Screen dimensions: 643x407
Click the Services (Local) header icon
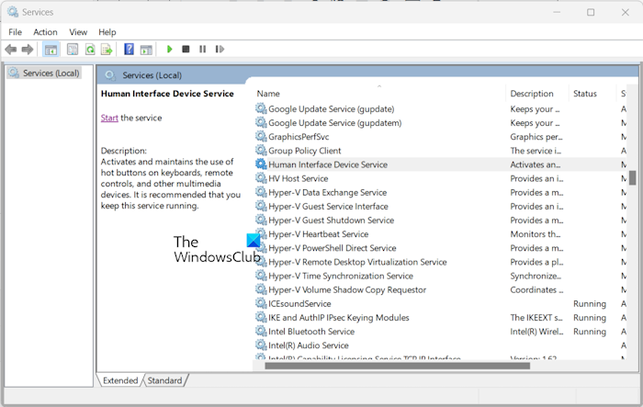pos(110,75)
